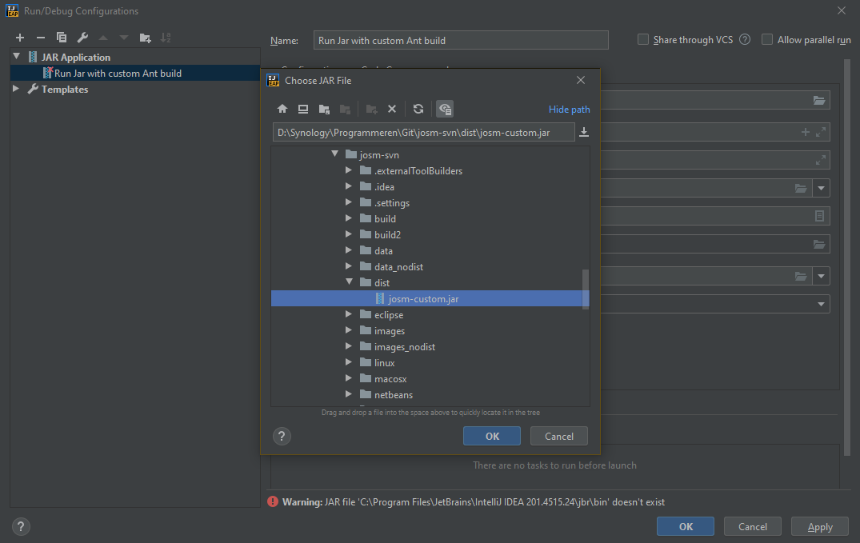Collapse the dist folder
The height and width of the screenshot is (543, 860).
point(349,282)
